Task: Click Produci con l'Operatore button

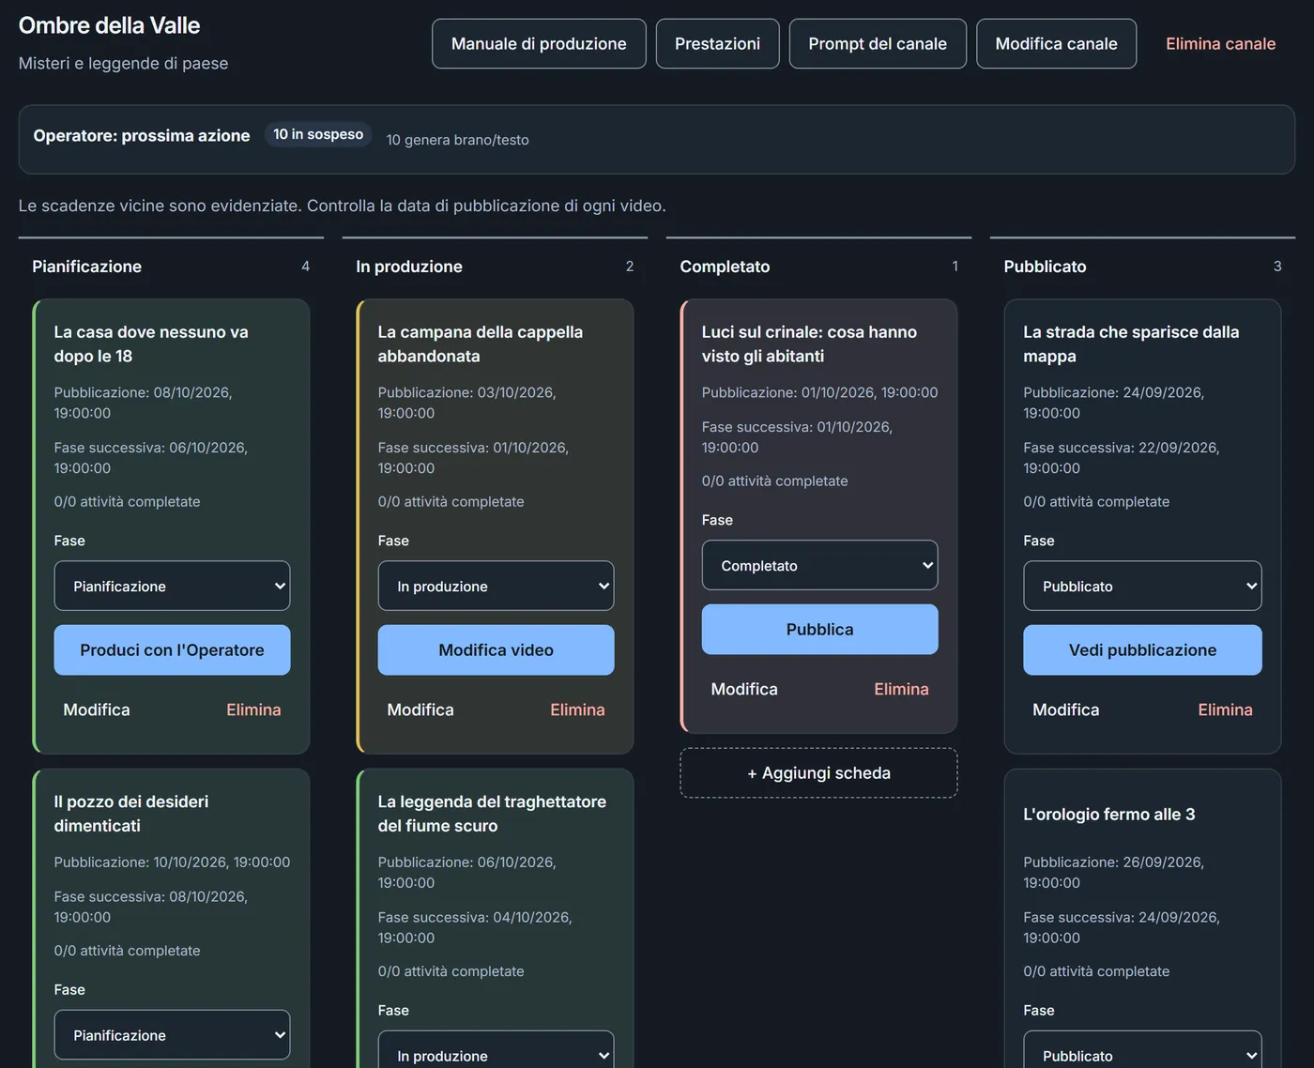Action: pos(172,650)
